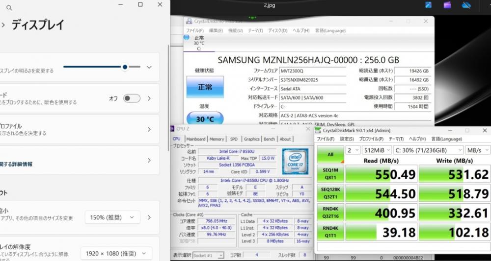
Task: Open the テーマ menu in CrystalDiskMark
Action: pyautogui.click(x=396, y=139)
